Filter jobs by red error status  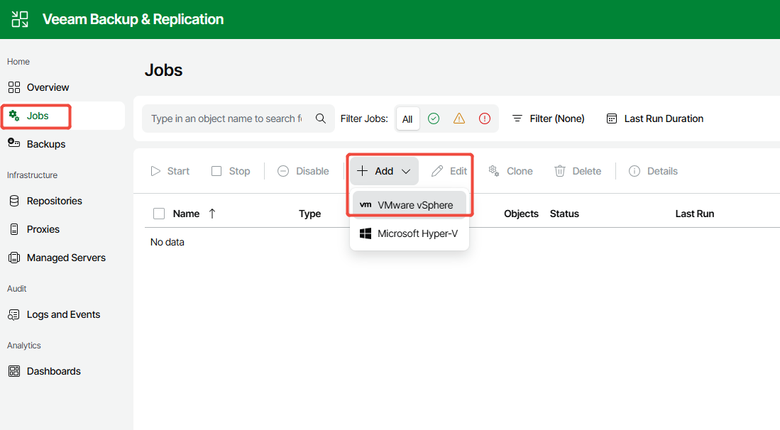pyautogui.click(x=485, y=118)
